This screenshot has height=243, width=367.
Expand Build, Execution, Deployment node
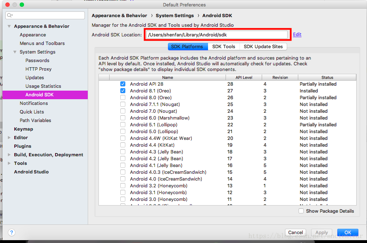pyautogui.click(x=9, y=155)
